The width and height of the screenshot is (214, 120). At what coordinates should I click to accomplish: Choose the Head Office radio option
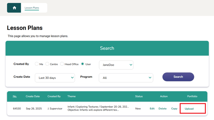[62, 64]
